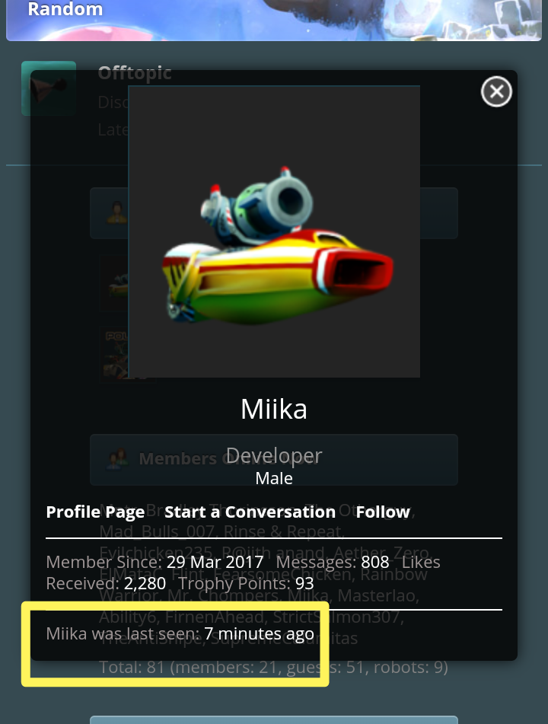The image size is (548, 724).
Task: Close the Miika profile popup
Action: click(496, 91)
